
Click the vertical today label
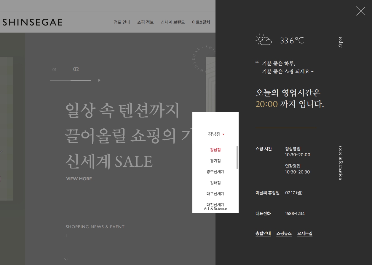[x=340, y=42]
